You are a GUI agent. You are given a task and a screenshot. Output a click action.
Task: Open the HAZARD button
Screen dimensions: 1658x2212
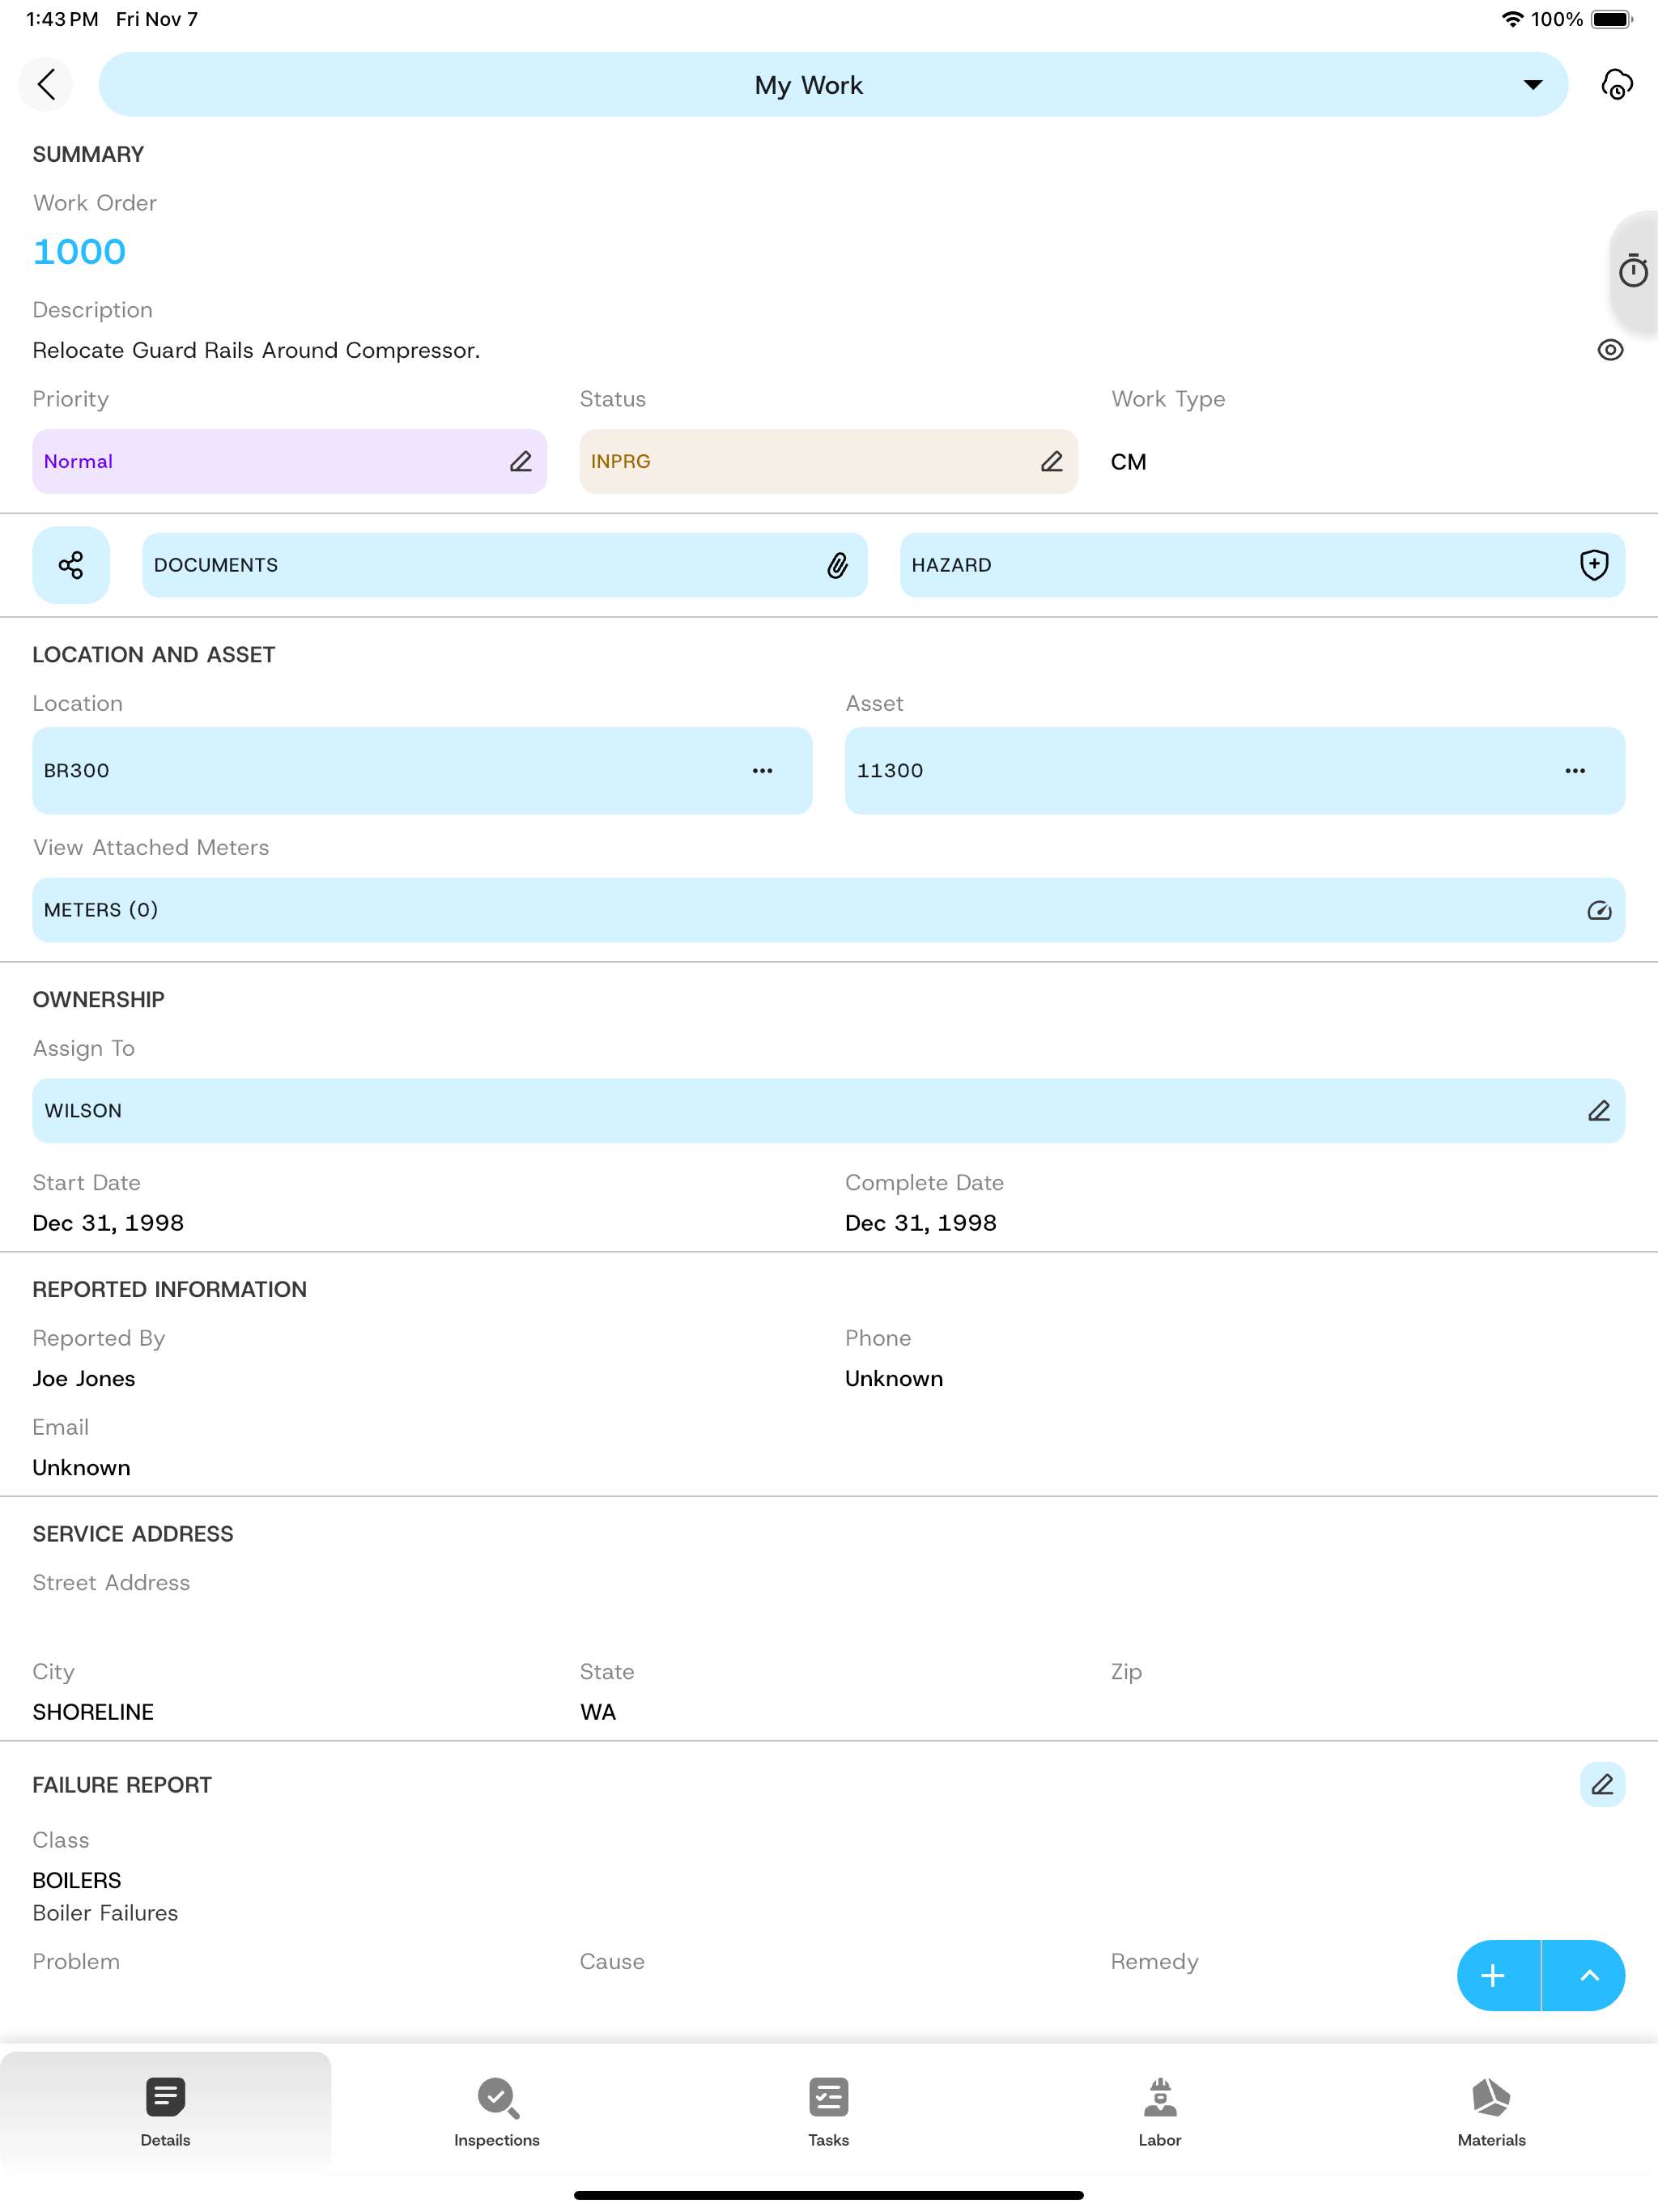click(1262, 565)
